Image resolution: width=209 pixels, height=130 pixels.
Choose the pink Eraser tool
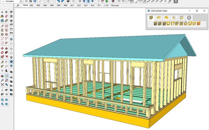tap(6, 16)
